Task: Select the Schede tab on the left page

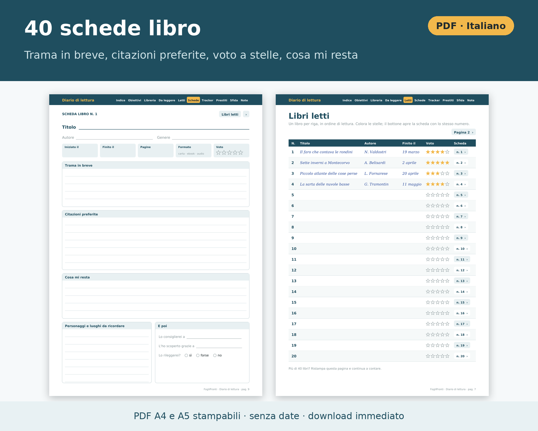Action: coord(193,100)
